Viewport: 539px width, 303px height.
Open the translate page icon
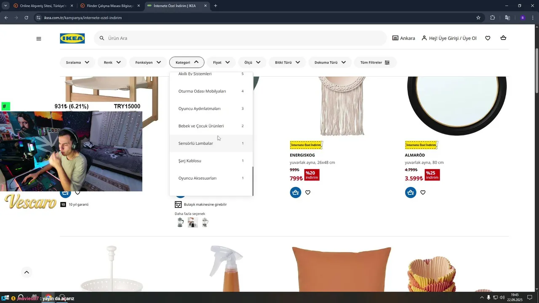click(507, 18)
